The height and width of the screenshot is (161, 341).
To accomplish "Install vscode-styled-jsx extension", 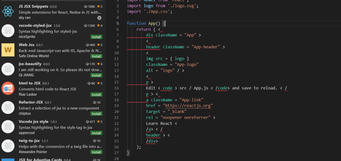I will coord(96,37).
